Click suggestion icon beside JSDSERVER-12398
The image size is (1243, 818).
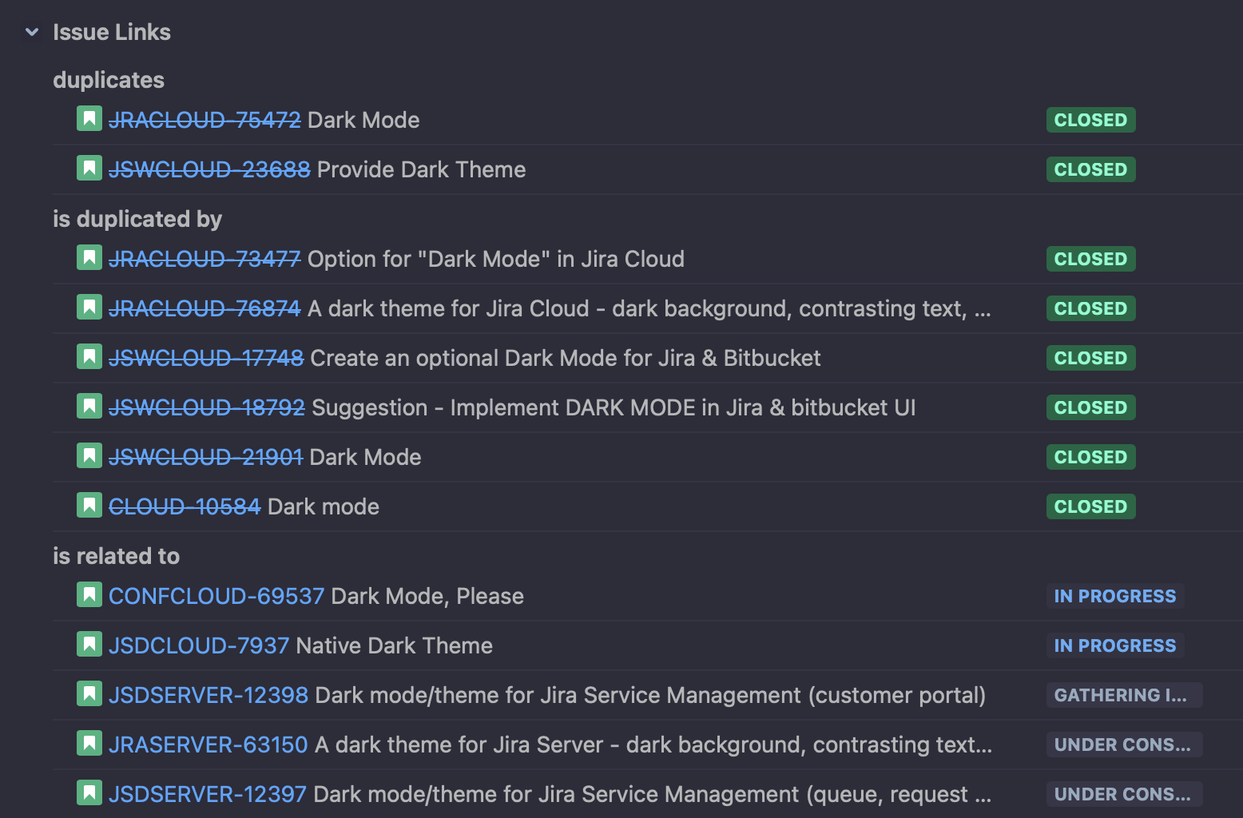(x=89, y=694)
